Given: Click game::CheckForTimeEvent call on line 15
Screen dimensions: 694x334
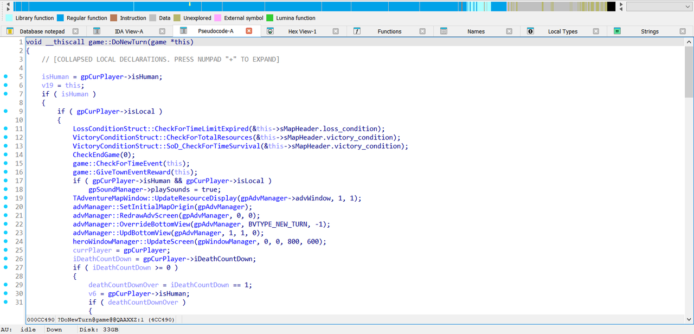Looking at the screenshot, I should coord(118,163).
